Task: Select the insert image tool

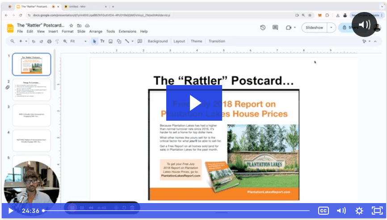Action: click(110, 41)
